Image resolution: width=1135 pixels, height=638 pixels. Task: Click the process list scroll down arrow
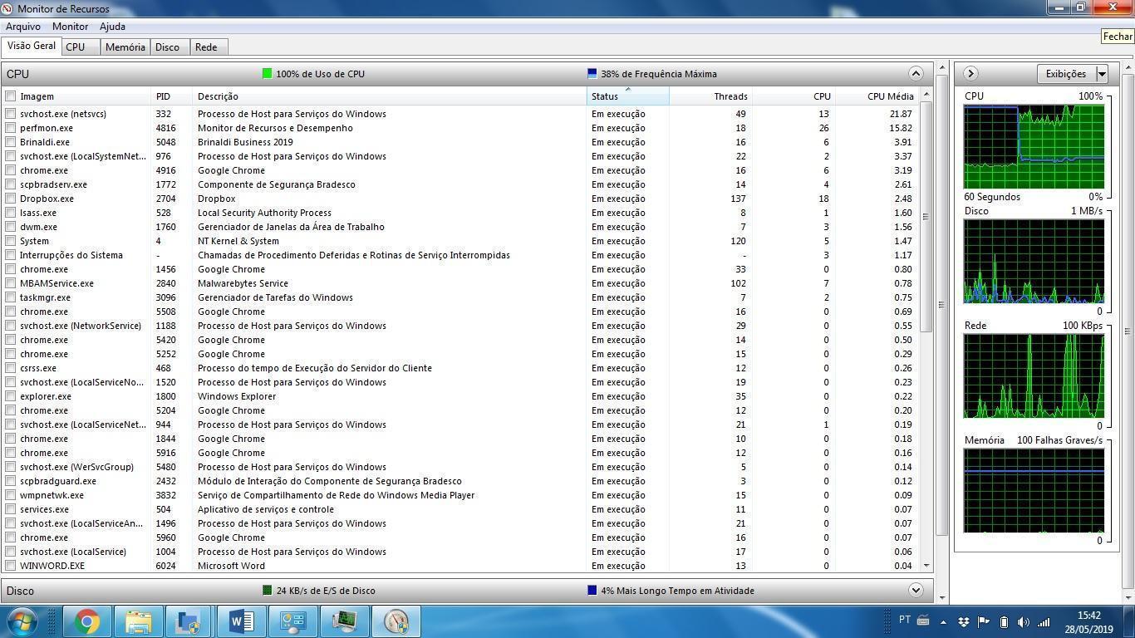[x=926, y=566]
